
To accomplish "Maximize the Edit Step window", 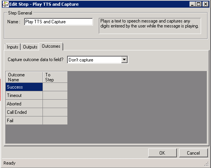I will point(199,4).
